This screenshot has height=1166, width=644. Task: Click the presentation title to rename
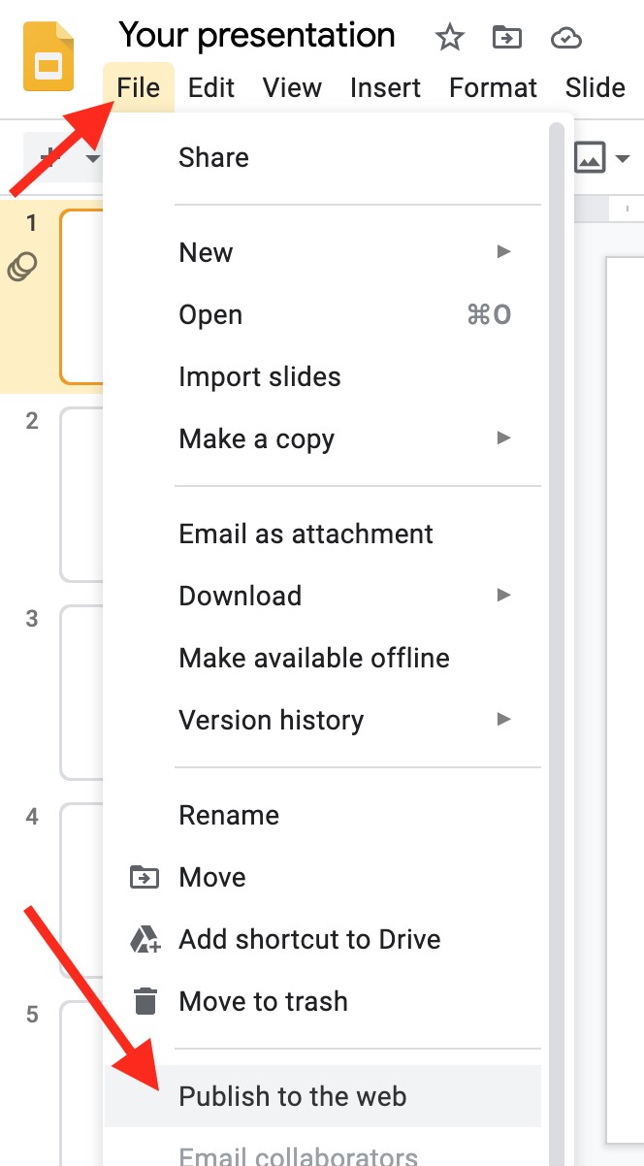(257, 36)
